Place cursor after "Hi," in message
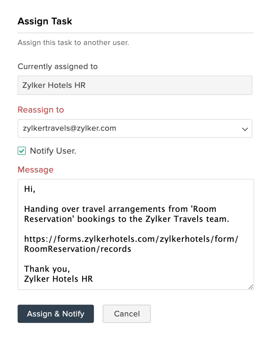The height and width of the screenshot is (341, 272). pyautogui.click(x=35, y=189)
